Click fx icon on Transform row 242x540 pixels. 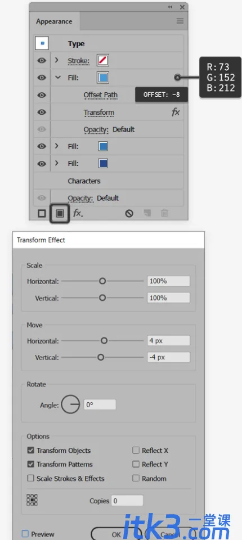pos(176,112)
